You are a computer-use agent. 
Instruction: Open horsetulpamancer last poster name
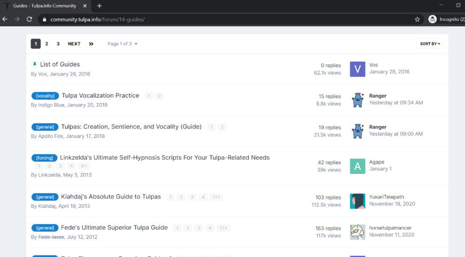point(390,228)
